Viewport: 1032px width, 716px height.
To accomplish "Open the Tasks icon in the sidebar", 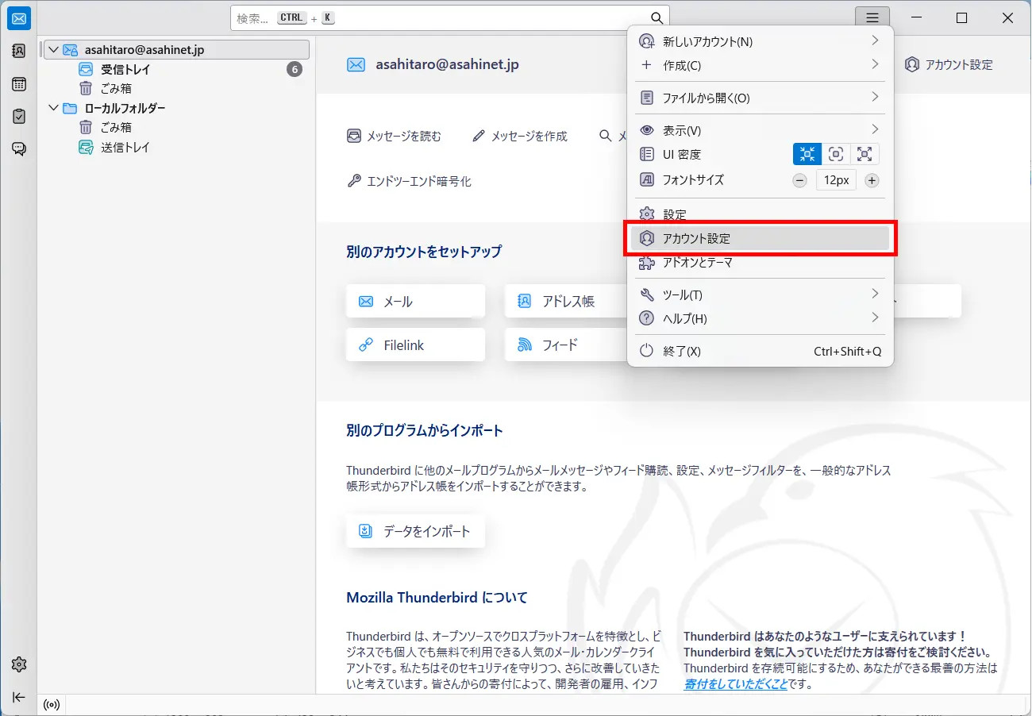I will click(19, 116).
